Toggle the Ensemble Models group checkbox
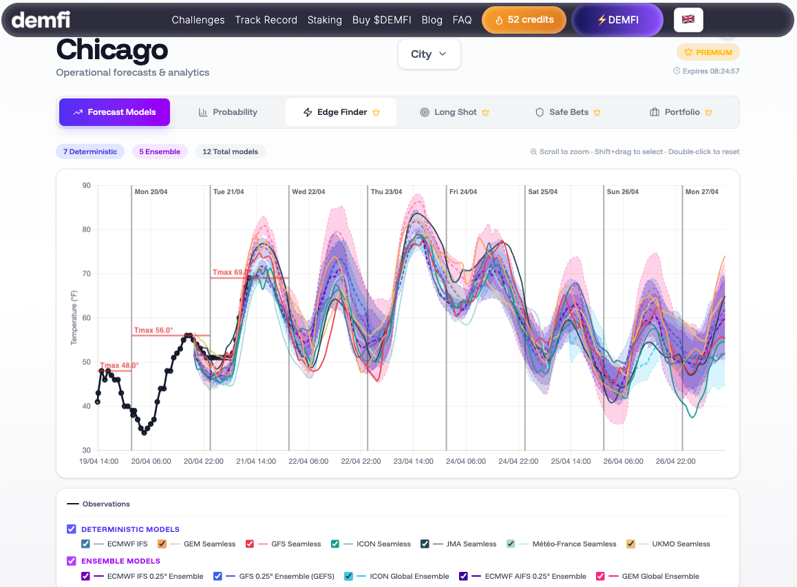The image size is (797, 587). (x=72, y=561)
